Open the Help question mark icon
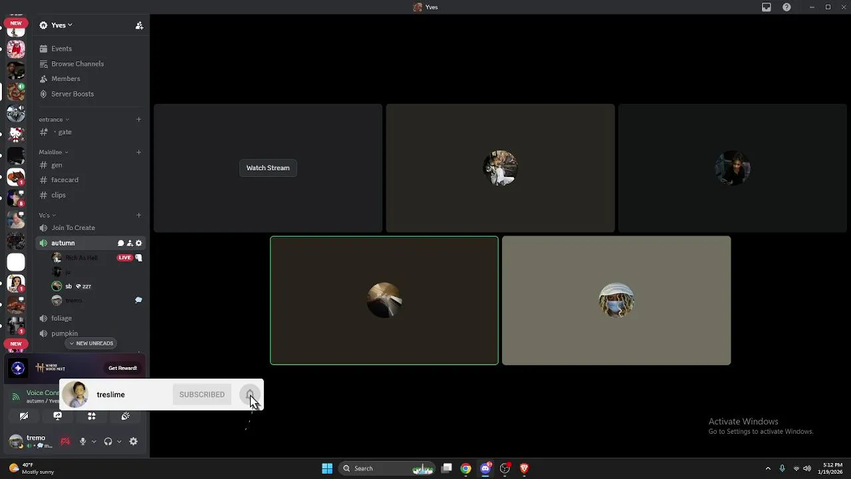 [787, 7]
